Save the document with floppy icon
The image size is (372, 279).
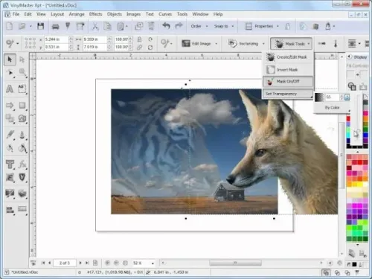click(x=40, y=26)
